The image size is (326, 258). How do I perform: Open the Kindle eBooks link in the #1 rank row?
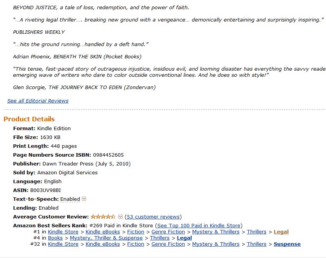[x=103, y=232]
